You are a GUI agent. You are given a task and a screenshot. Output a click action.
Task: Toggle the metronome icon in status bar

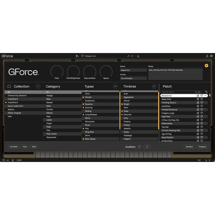coord(13,160)
